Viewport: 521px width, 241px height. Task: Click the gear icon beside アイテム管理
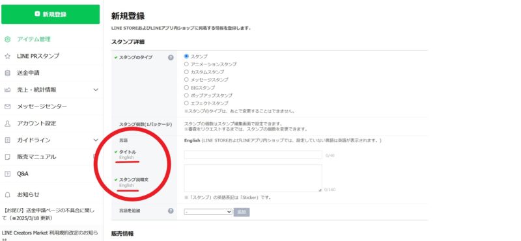pyautogui.click(x=8, y=39)
